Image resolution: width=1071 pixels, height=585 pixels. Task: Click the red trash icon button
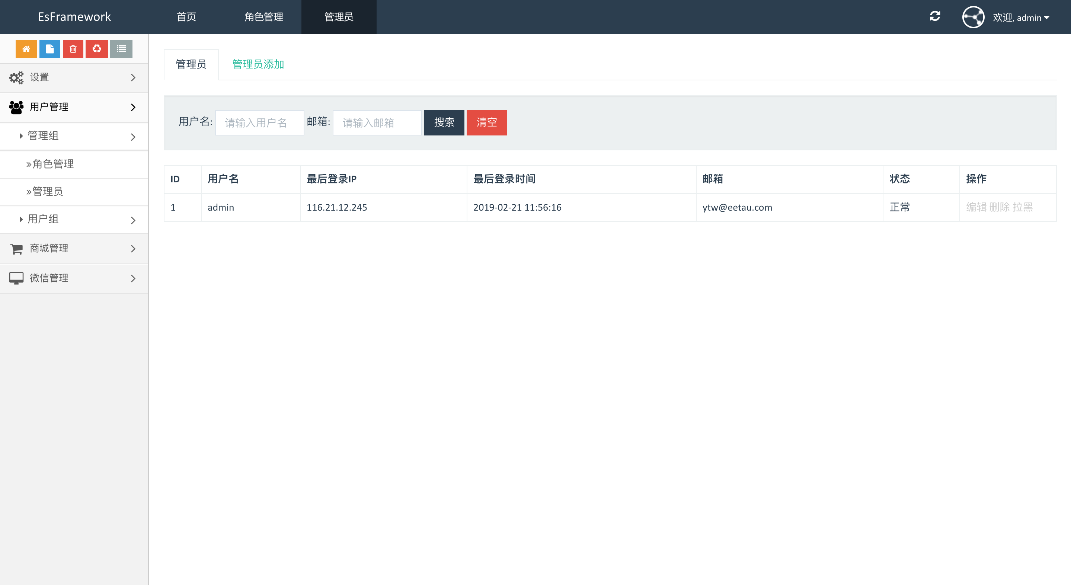tap(73, 49)
